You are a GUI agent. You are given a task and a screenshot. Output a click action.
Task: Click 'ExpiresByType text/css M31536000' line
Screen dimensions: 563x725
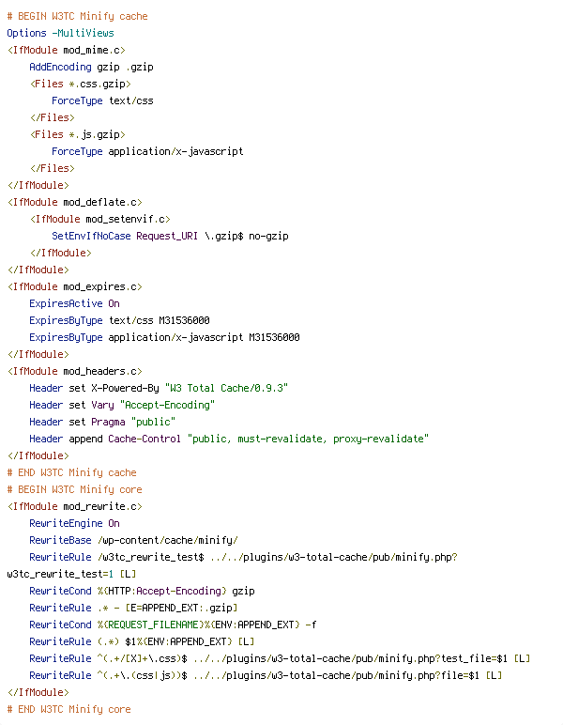point(119,320)
